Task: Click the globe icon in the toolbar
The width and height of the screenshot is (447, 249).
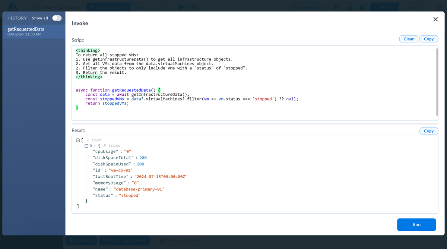Action: coord(336,7)
